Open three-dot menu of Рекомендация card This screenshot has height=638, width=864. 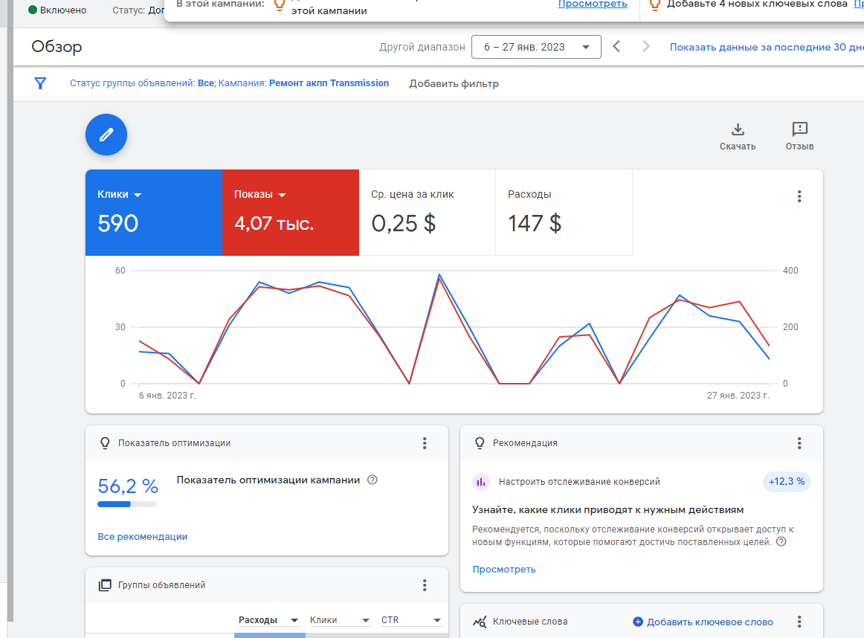pos(799,443)
